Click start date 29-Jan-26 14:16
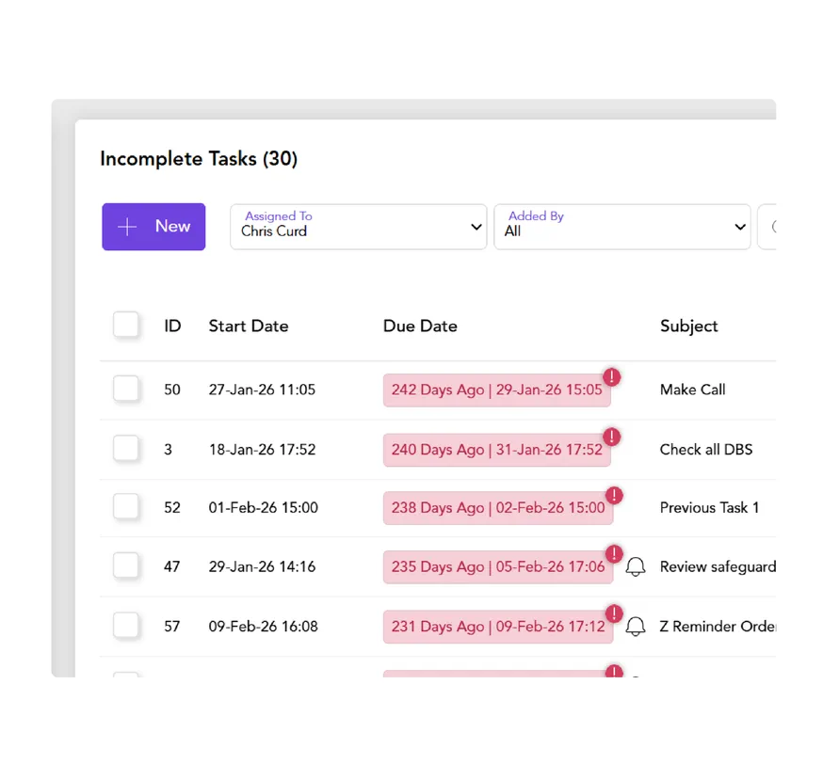The image size is (823, 764). click(262, 566)
